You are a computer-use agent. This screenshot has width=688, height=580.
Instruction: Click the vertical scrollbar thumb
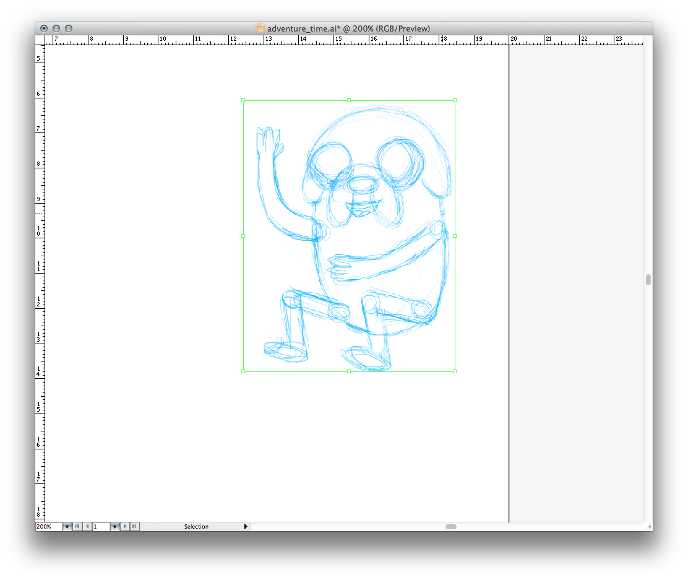[x=648, y=280]
